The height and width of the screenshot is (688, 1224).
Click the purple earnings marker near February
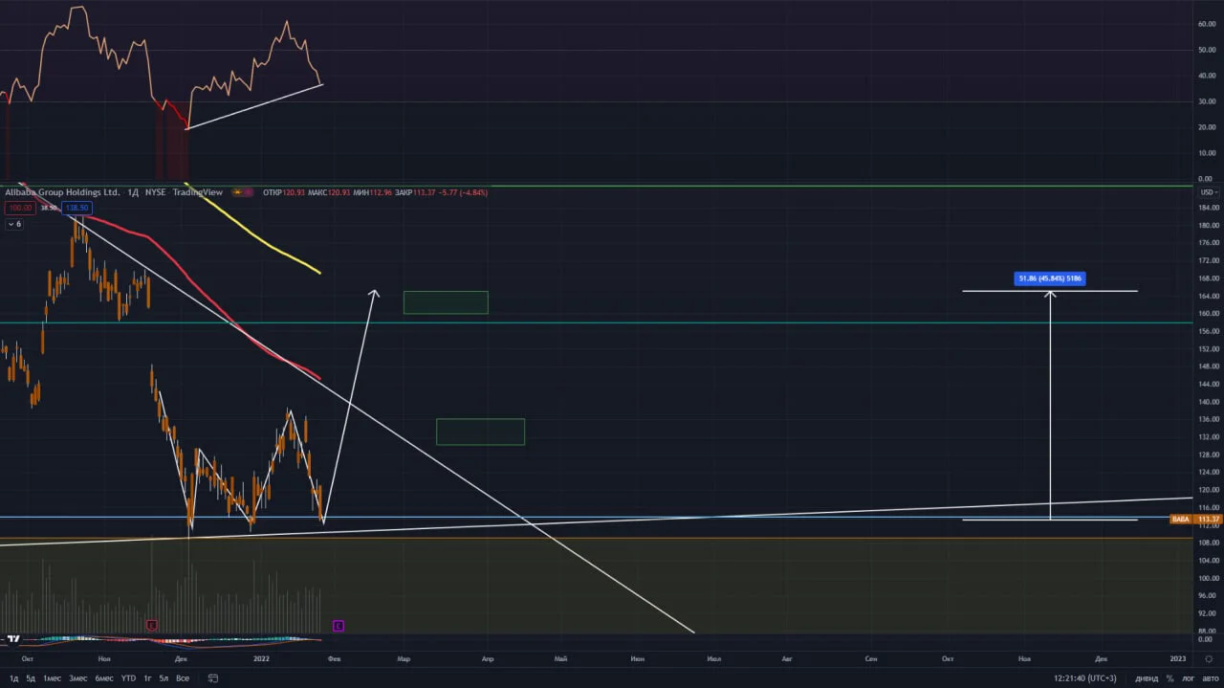tap(338, 626)
